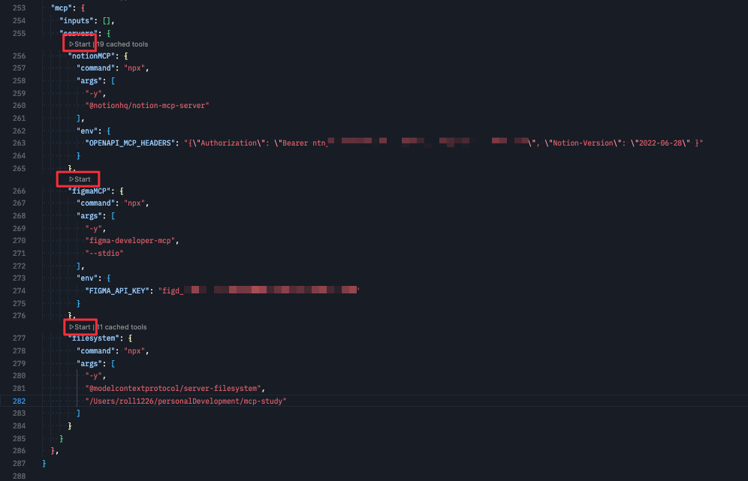Screen dimensions: 748x481
Task: Open the "19 cached tools" code lens
Action: (x=122, y=44)
